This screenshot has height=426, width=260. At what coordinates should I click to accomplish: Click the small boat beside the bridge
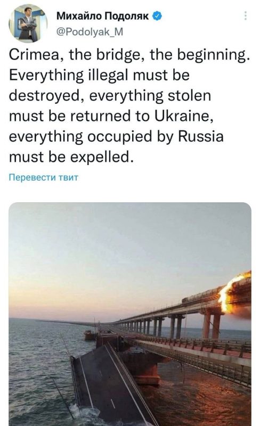coord(90,335)
